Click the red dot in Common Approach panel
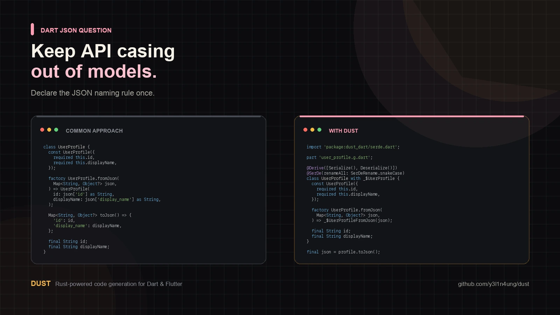 coord(42,130)
